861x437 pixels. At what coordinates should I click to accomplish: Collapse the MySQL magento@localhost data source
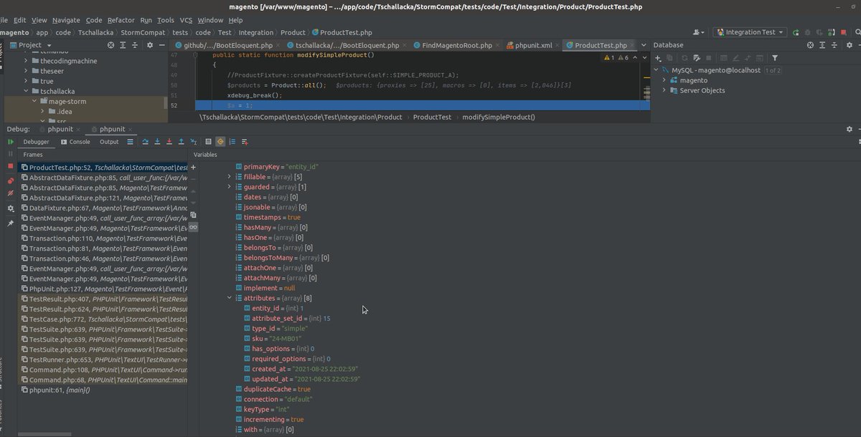pyautogui.click(x=656, y=70)
